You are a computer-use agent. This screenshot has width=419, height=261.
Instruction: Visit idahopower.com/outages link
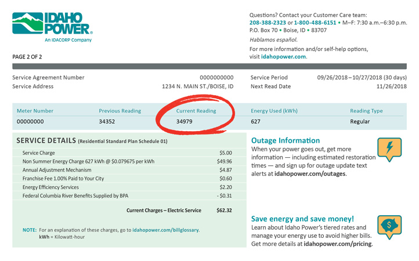tap(310, 173)
